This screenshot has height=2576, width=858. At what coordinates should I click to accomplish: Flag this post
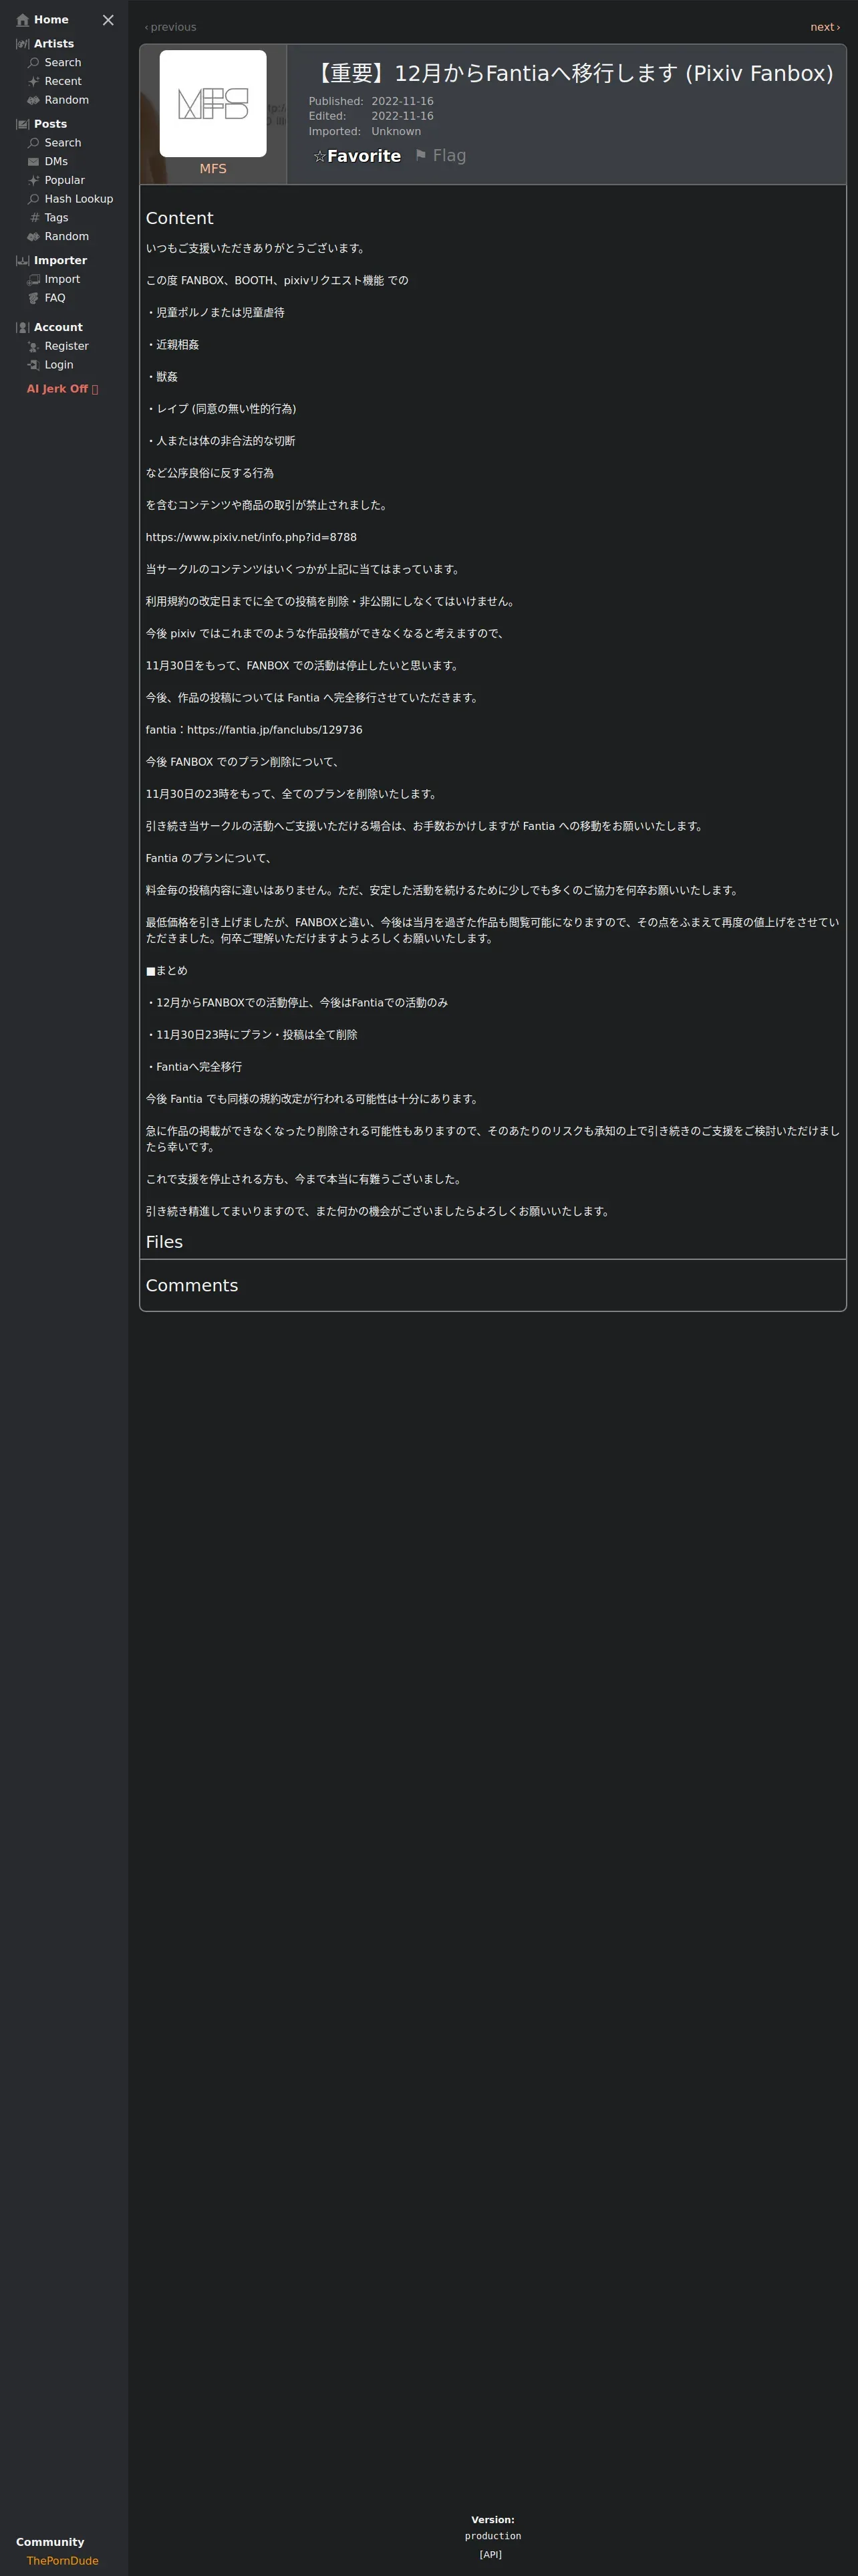(440, 155)
